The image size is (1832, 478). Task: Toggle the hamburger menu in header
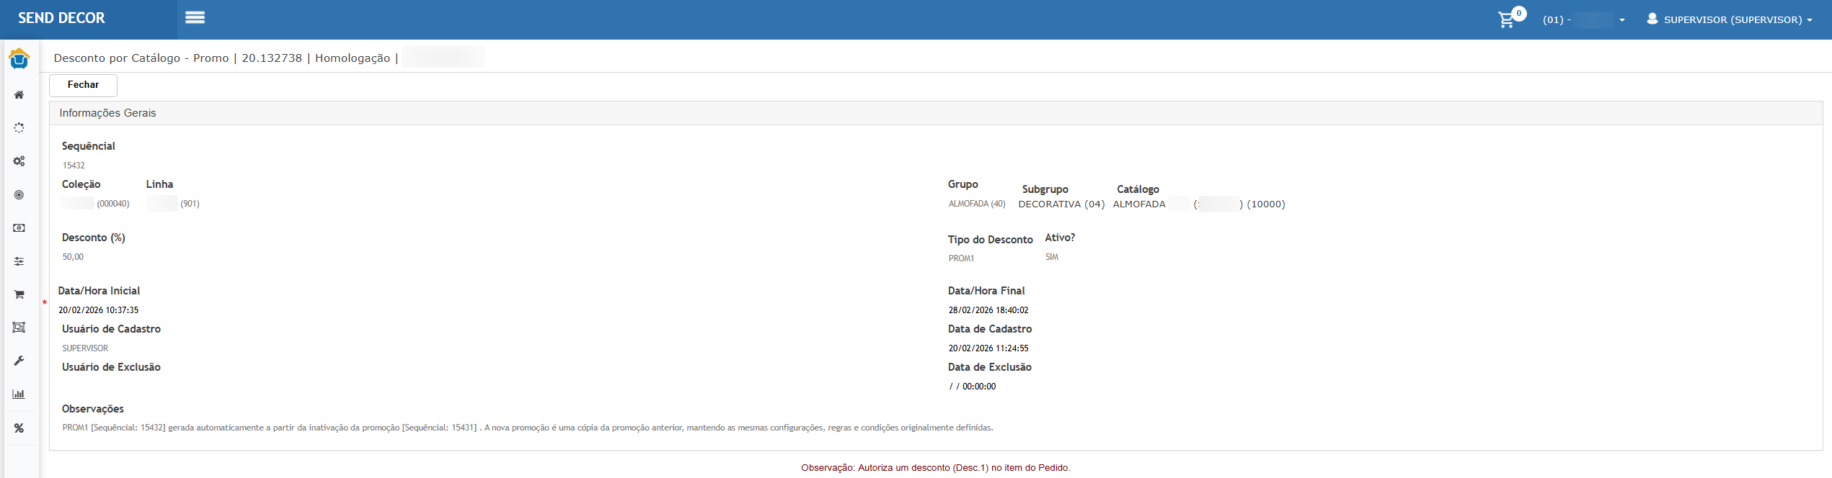click(x=195, y=18)
